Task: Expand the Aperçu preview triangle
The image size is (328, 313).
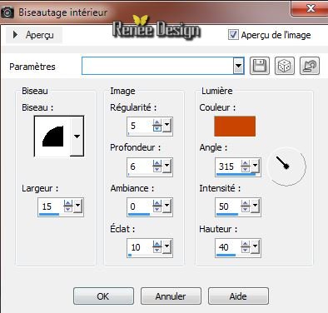Action: [x=15, y=35]
